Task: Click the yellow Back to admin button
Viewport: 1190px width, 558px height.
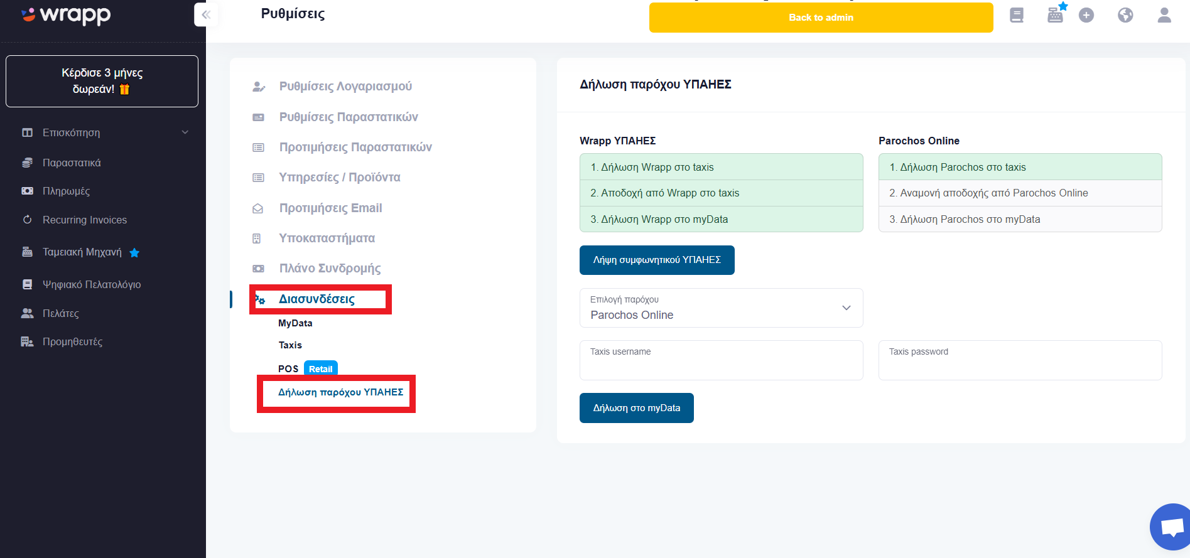Action: pyautogui.click(x=821, y=18)
